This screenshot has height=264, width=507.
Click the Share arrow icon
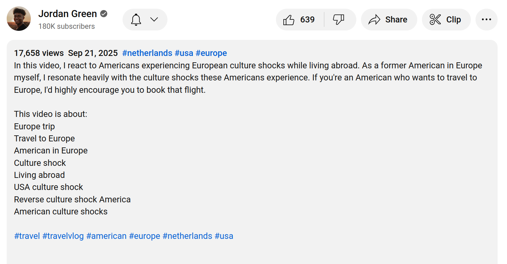pos(374,20)
